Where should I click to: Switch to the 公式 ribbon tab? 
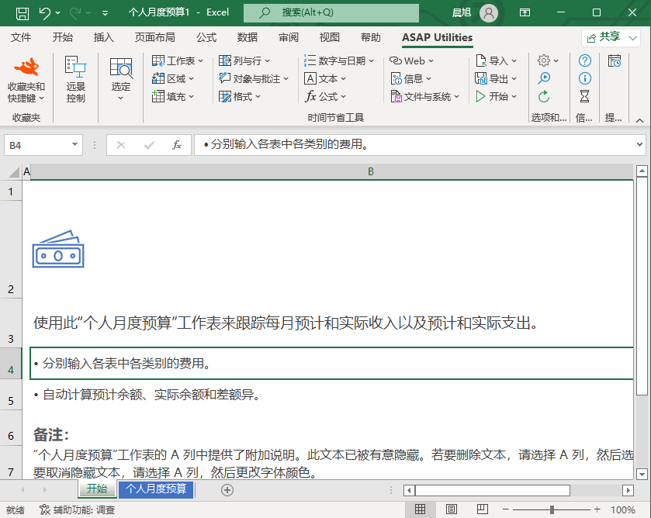point(206,37)
